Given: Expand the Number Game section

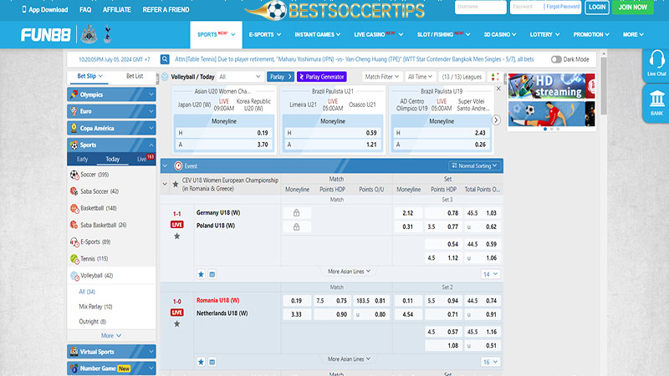Looking at the screenshot, I should pyautogui.click(x=111, y=368).
